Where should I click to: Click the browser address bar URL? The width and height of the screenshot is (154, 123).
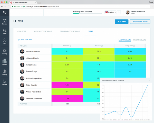pyautogui.click(x=40, y=6)
